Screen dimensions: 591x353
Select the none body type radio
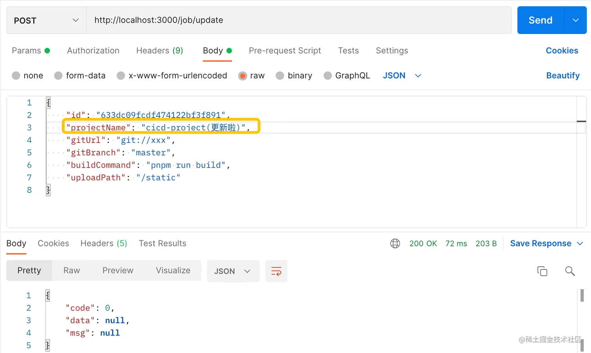pyautogui.click(x=16, y=76)
